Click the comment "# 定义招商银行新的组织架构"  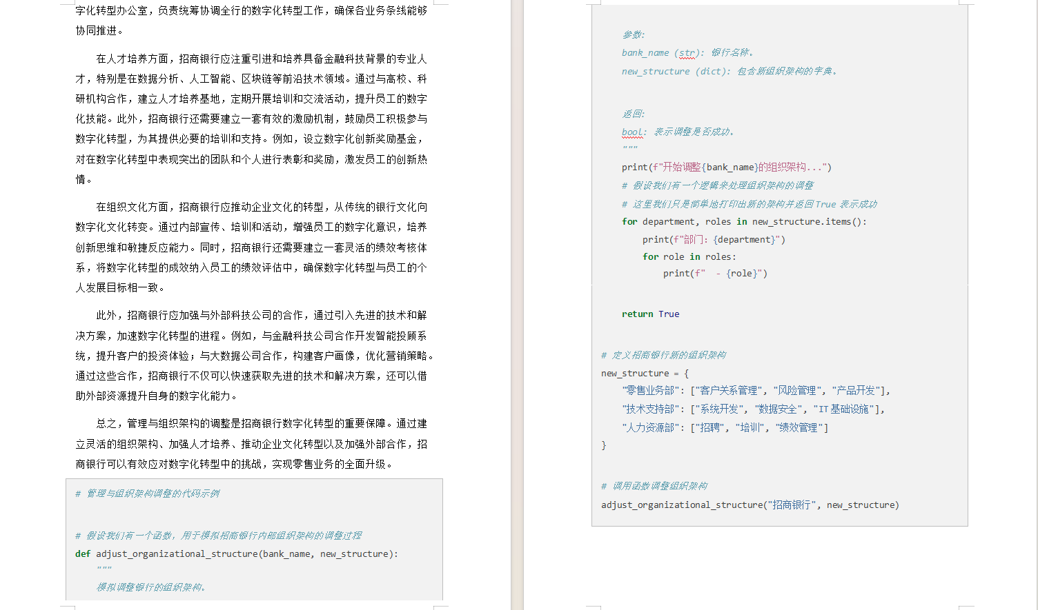[x=664, y=355]
